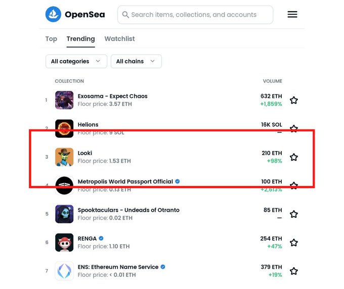
Task: Toggle the watchlist star for Looki
Action: 294,157
